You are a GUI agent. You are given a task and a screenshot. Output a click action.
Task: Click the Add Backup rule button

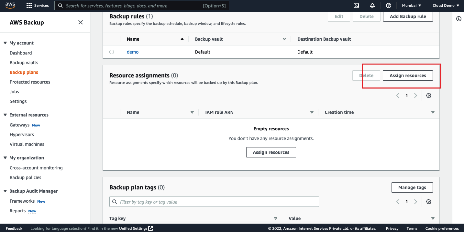point(408,16)
